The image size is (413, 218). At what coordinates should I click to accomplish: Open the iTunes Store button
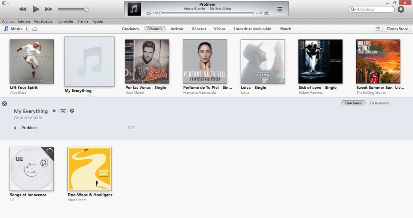click(x=397, y=29)
